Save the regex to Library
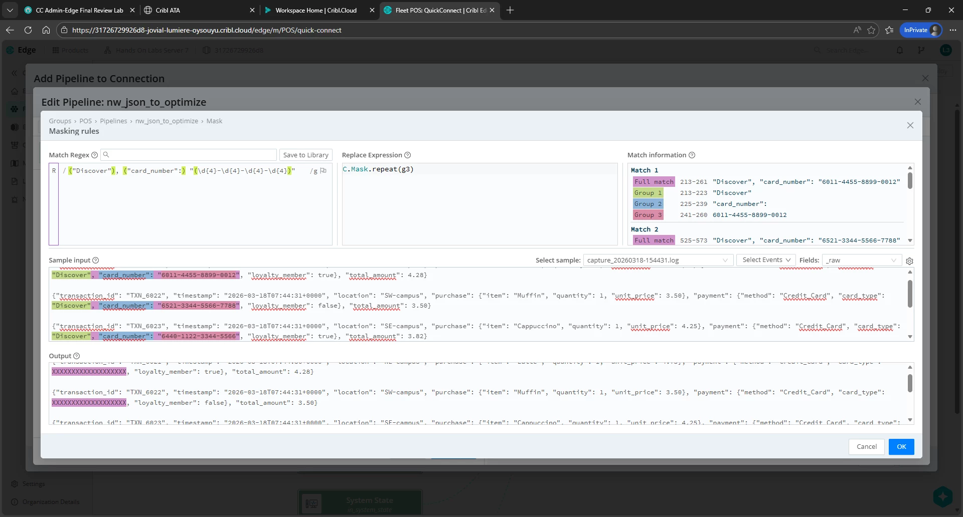 [x=305, y=155]
